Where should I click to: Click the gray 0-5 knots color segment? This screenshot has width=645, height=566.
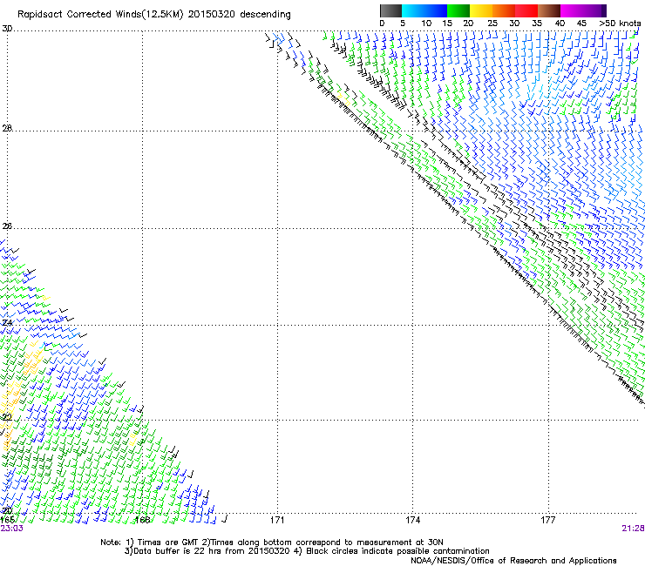390,10
